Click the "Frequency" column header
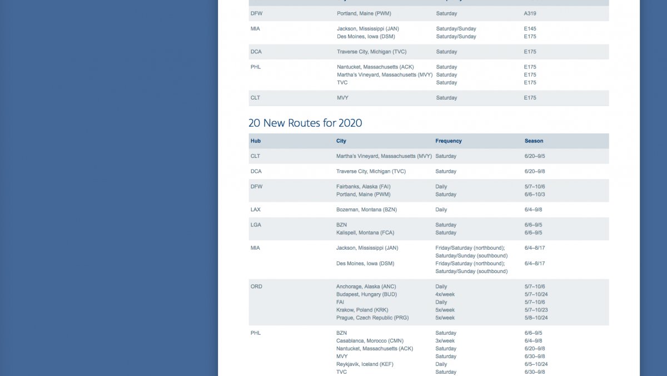 [449, 141]
